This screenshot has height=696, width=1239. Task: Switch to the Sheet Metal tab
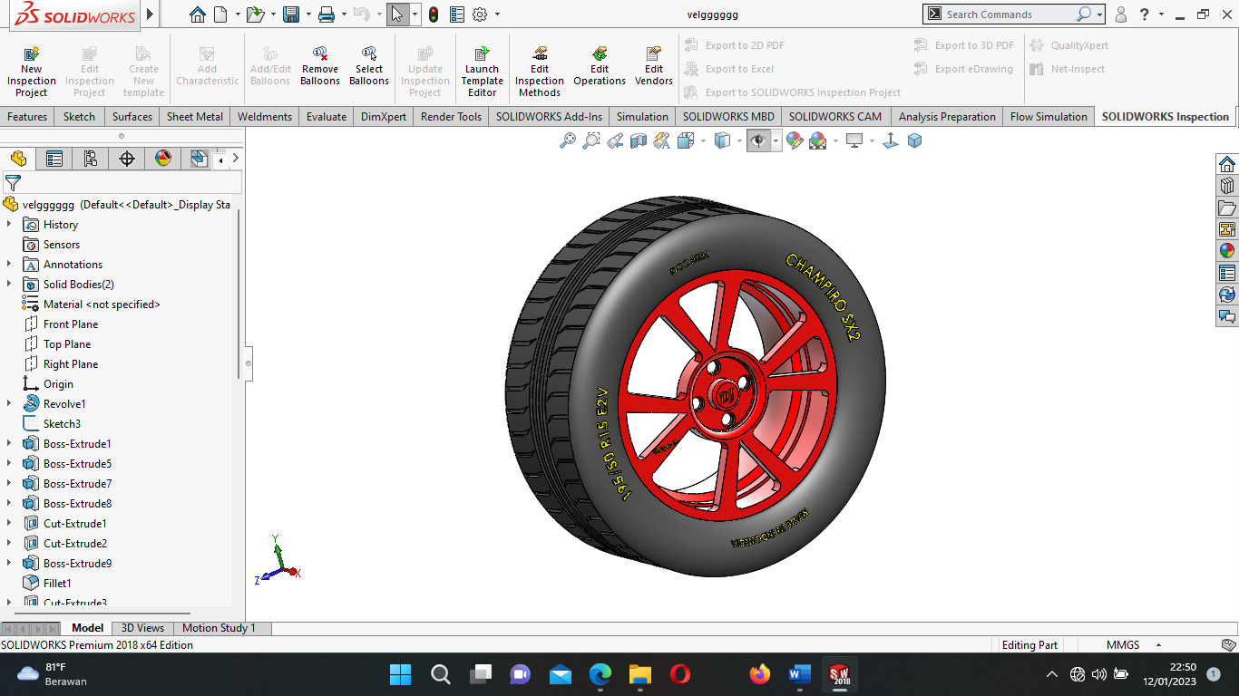[195, 117]
